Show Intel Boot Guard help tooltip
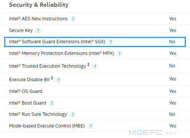The image size is (190, 138). (52, 103)
